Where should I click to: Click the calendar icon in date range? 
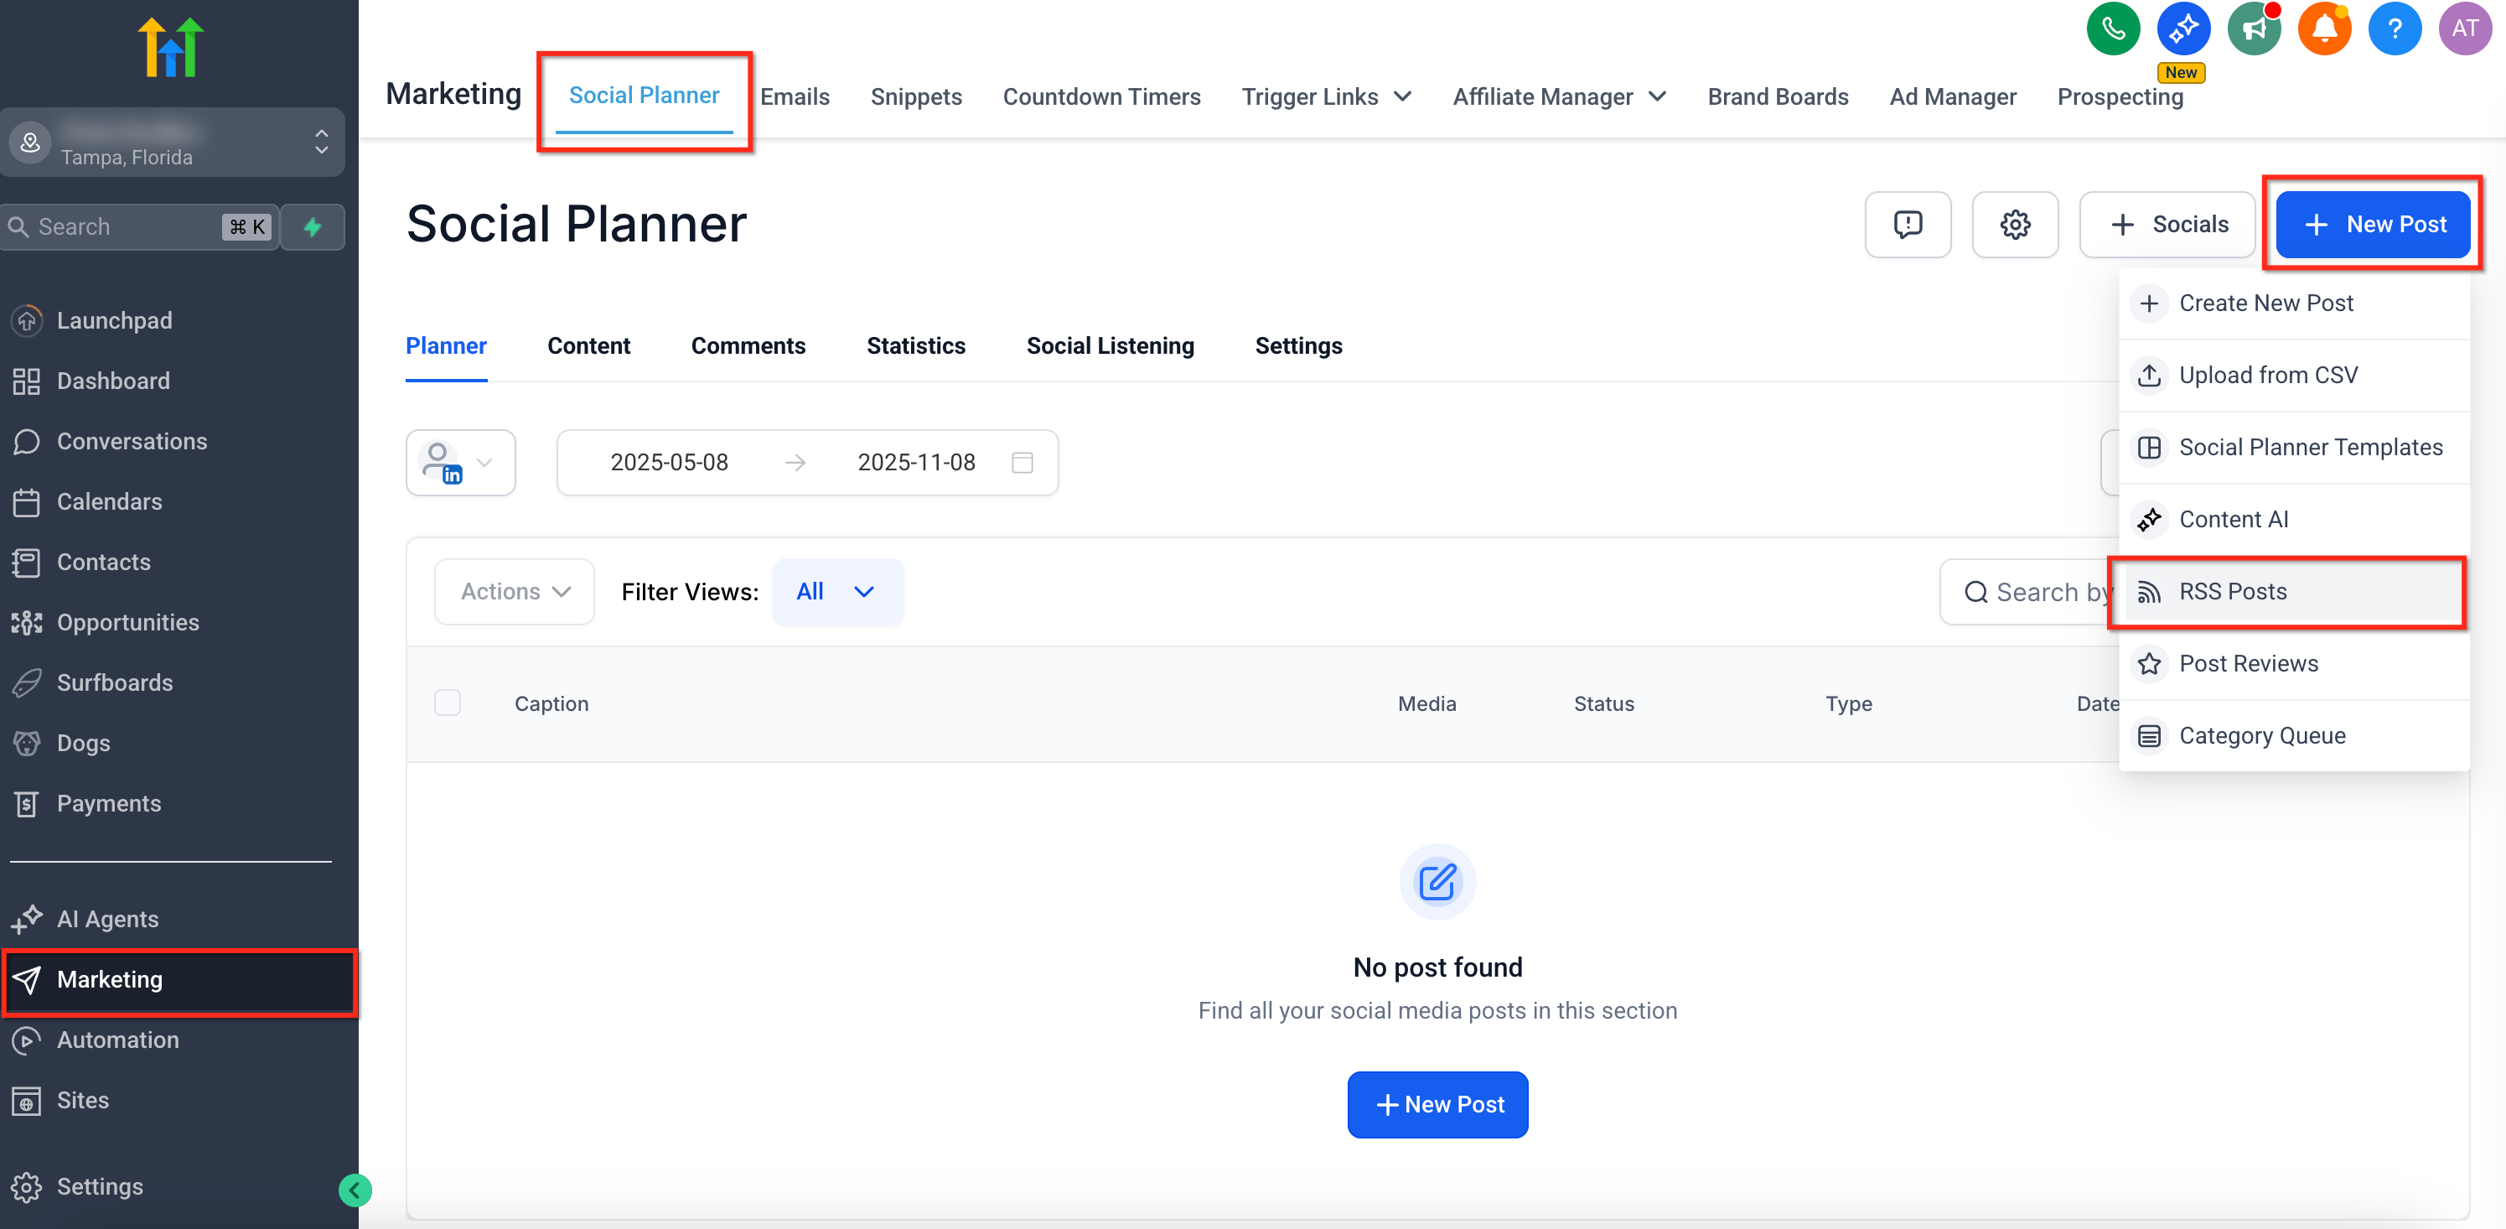[x=1022, y=462]
